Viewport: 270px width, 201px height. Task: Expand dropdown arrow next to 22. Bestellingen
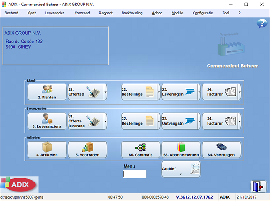click(159, 92)
